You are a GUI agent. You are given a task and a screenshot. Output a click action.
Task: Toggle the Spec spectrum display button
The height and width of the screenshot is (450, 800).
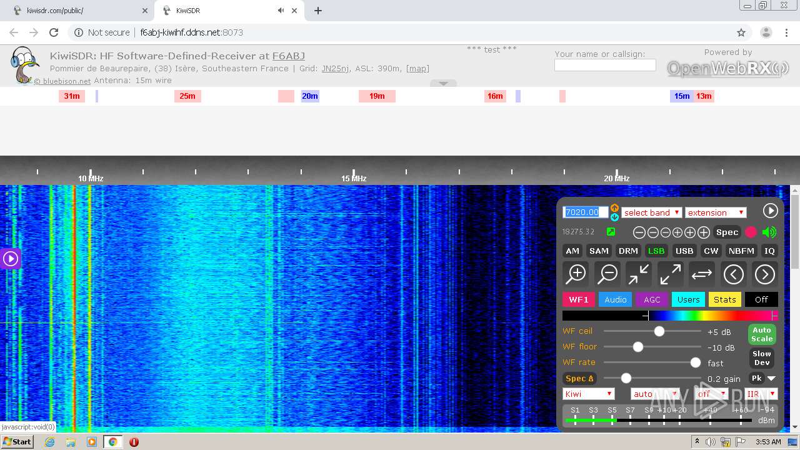pos(727,232)
